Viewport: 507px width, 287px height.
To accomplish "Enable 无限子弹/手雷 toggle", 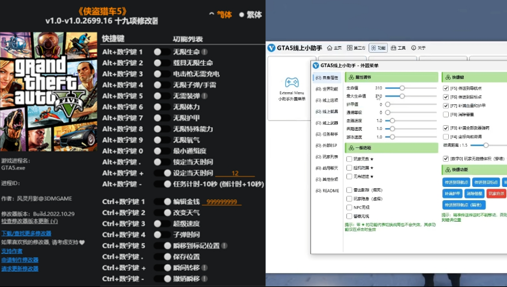I will (162, 84).
